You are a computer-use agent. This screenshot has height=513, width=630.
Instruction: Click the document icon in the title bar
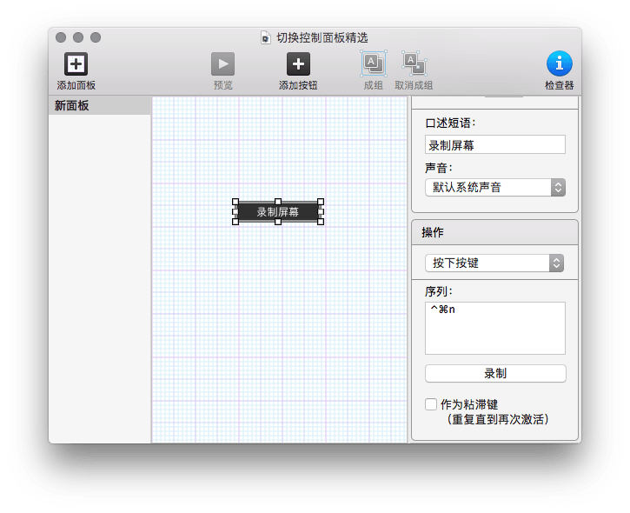tap(266, 38)
